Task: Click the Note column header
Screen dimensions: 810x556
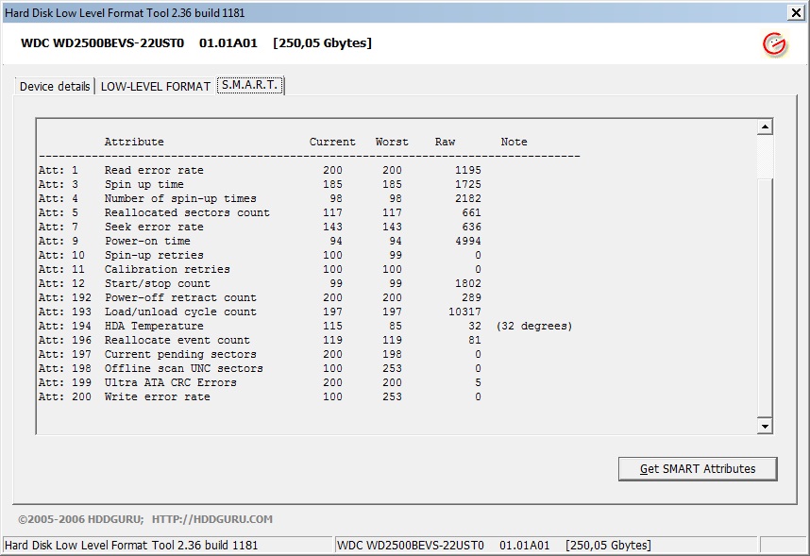Action: tap(514, 142)
